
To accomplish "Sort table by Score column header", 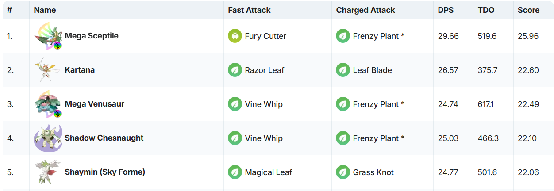I will [528, 10].
